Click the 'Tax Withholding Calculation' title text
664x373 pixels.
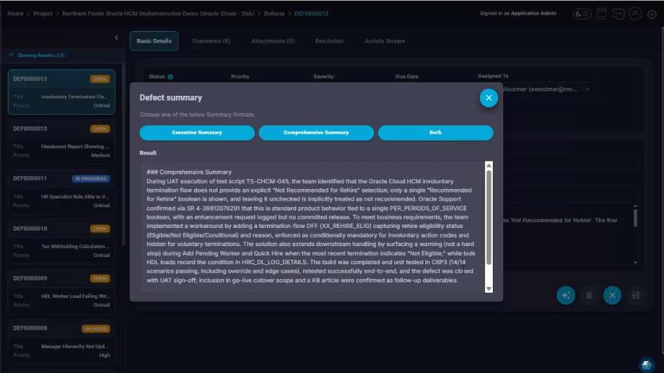[75, 246]
